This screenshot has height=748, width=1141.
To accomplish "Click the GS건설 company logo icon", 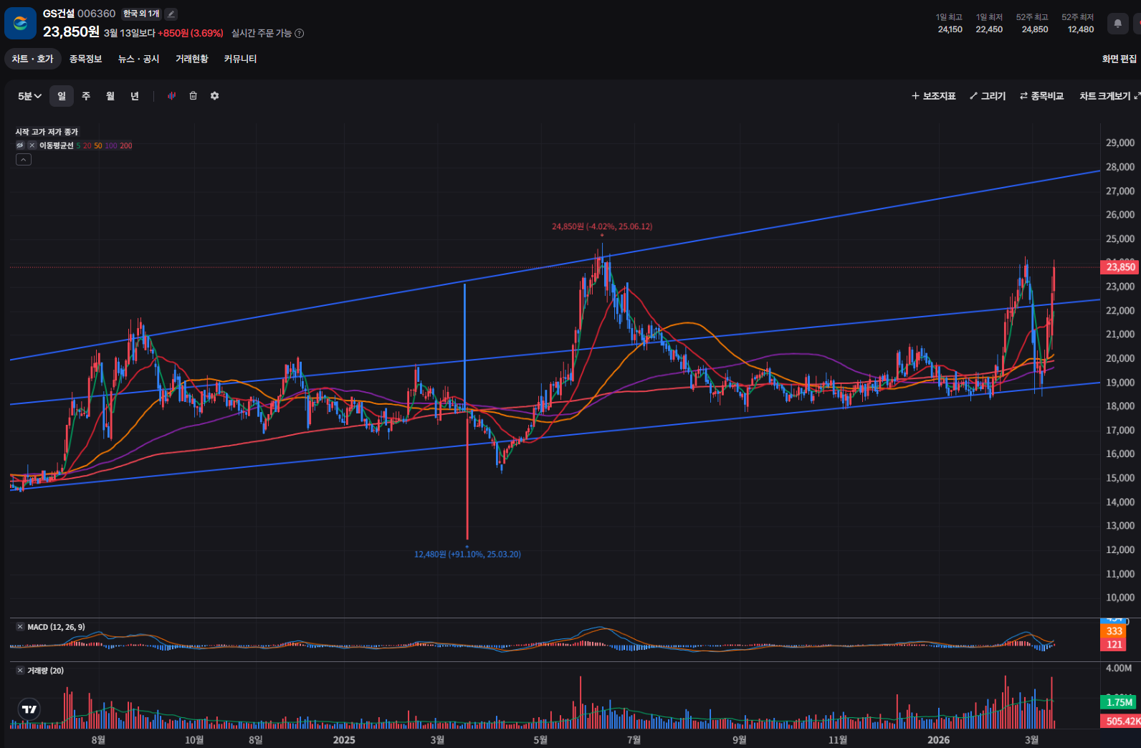I will coord(20,23).
